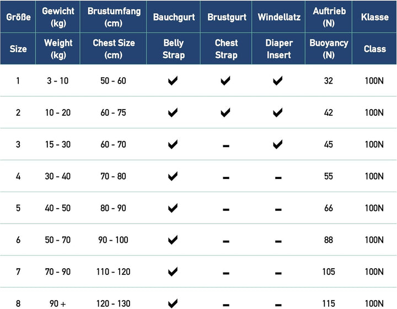Click the Weight (kg) header cell
Image resolution: width=397 pixels, height=309 pixels.
tap(58, 48)
